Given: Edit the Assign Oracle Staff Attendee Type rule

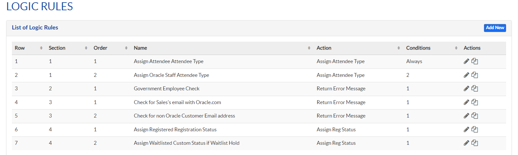Looking at the screenshot, I should (x=466, y=75).
